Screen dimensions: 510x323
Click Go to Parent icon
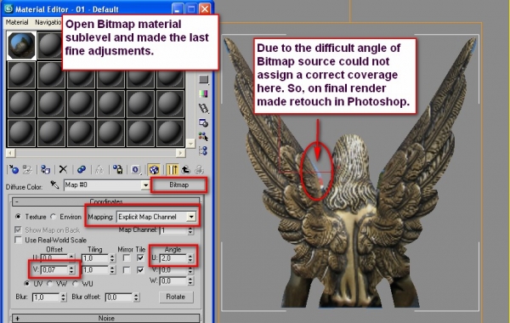pos(185,169)
